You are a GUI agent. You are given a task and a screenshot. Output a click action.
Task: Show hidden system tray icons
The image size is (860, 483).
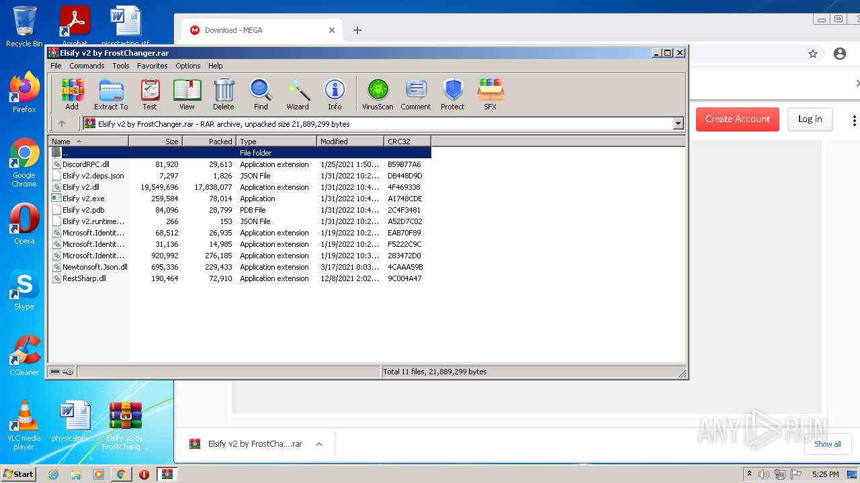coord(749,474)
